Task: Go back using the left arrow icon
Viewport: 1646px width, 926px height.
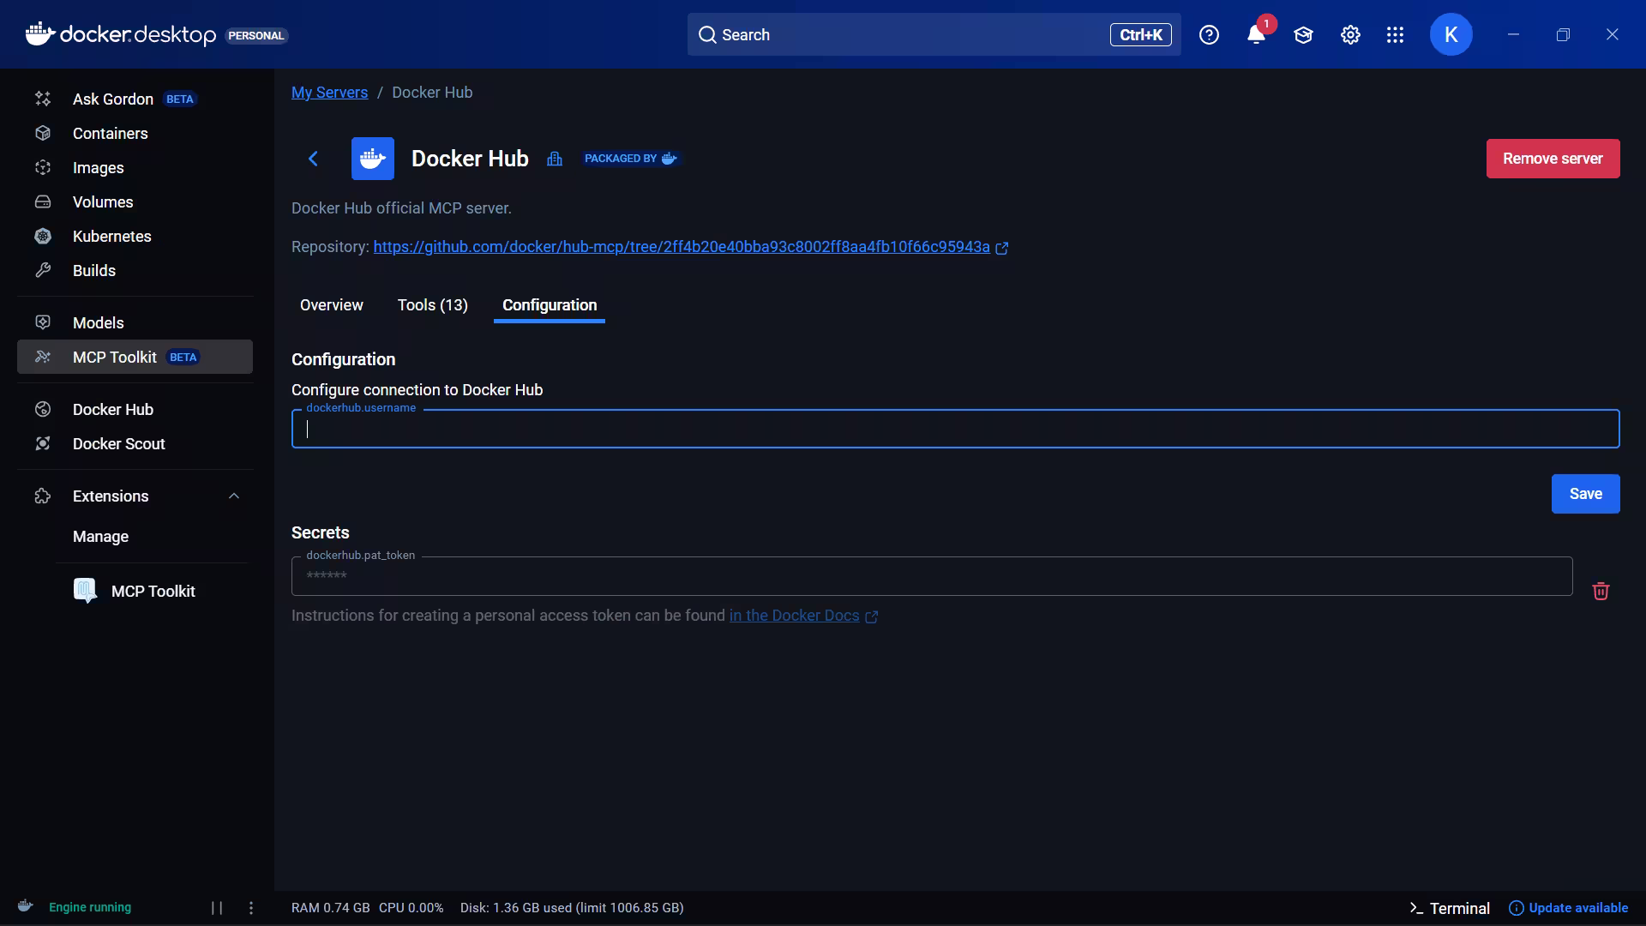Action: [x=313, y=159]
